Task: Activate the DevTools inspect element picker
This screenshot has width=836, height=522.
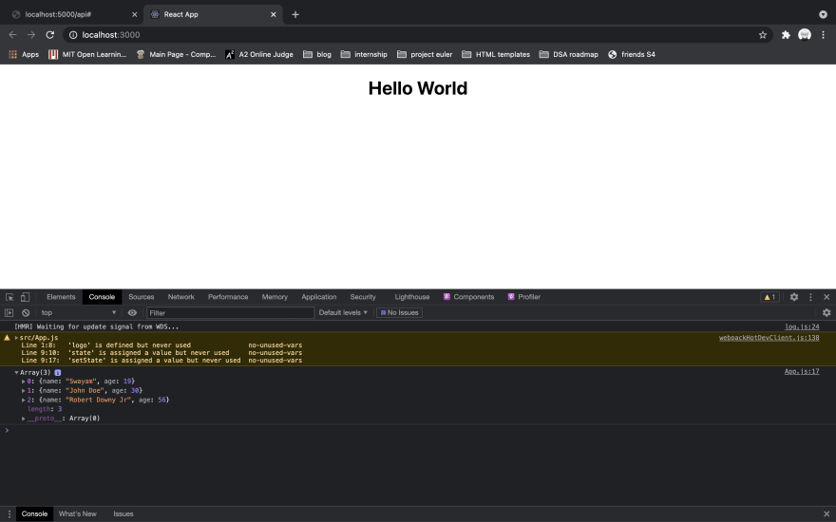Action: coord(9,297)
